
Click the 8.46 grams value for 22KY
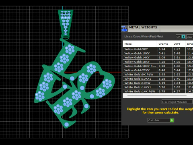pos(162,70)
